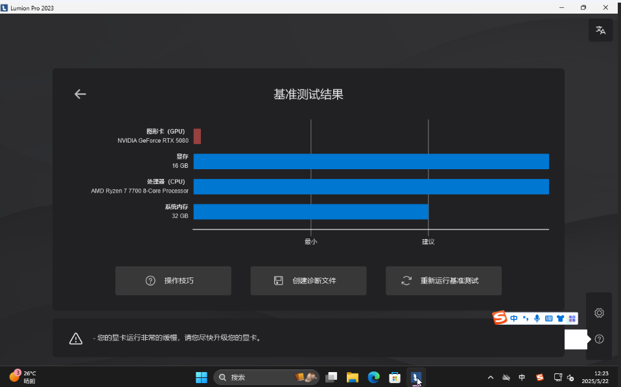The image size is (621, 387).
Task: Click 重新运行基准测试 button
Action: click(443, 281)
